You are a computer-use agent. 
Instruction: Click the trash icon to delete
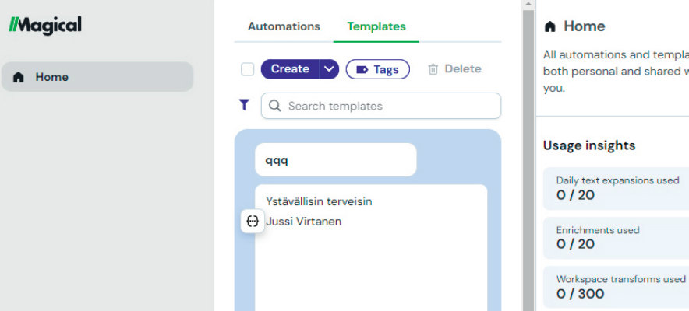tap(433, 69)
